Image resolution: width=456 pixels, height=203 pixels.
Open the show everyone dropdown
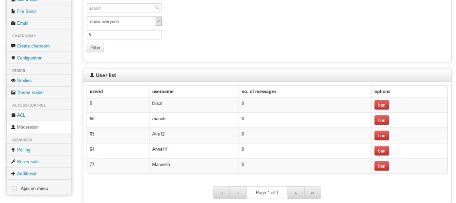[x=124, y=21]
